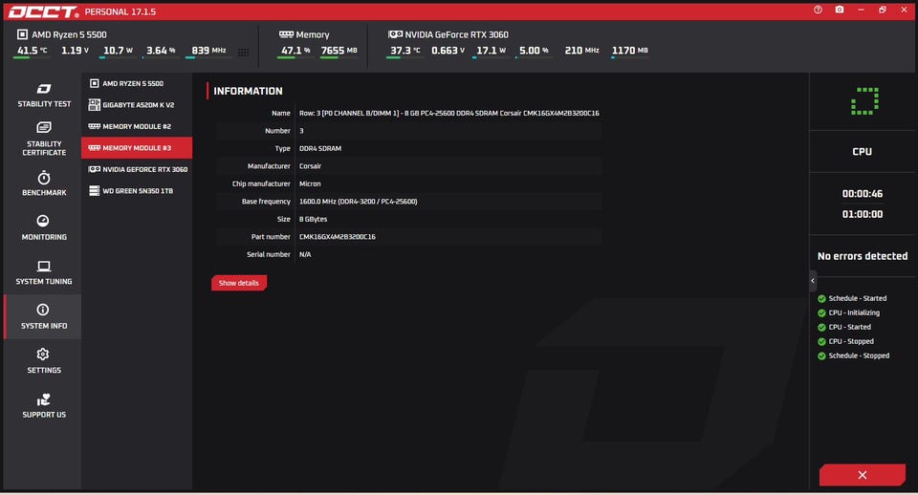
Task: Select Memory Module #2 entry
Action: point(137,126)
